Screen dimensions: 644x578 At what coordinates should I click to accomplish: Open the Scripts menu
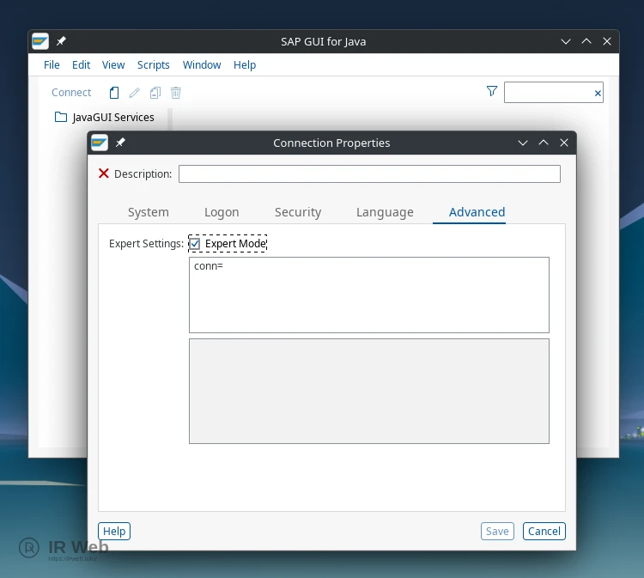point(154,65)
